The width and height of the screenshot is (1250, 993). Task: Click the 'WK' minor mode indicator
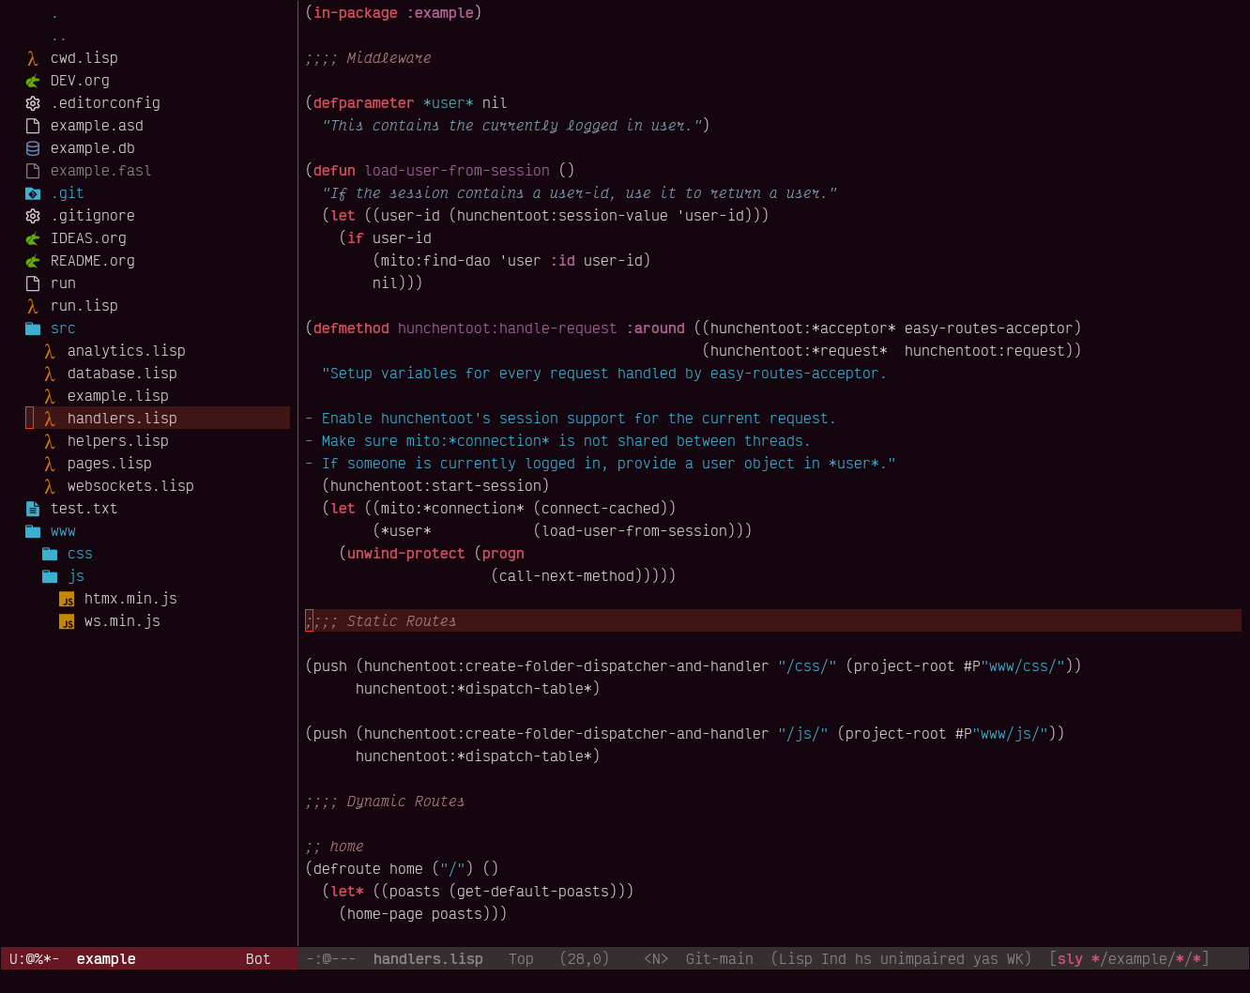tap(1015, 959)
